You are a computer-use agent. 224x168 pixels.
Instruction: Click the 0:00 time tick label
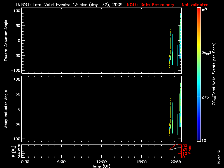pos(25,162)
